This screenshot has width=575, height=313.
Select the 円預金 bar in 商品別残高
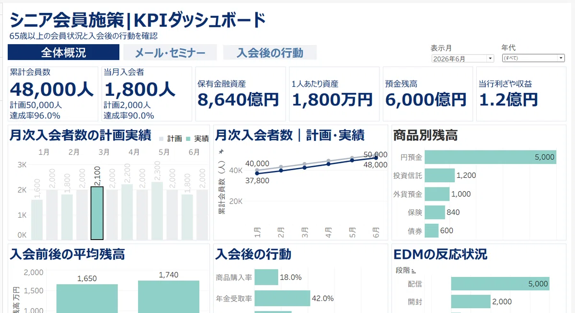[x=490, y=157]
